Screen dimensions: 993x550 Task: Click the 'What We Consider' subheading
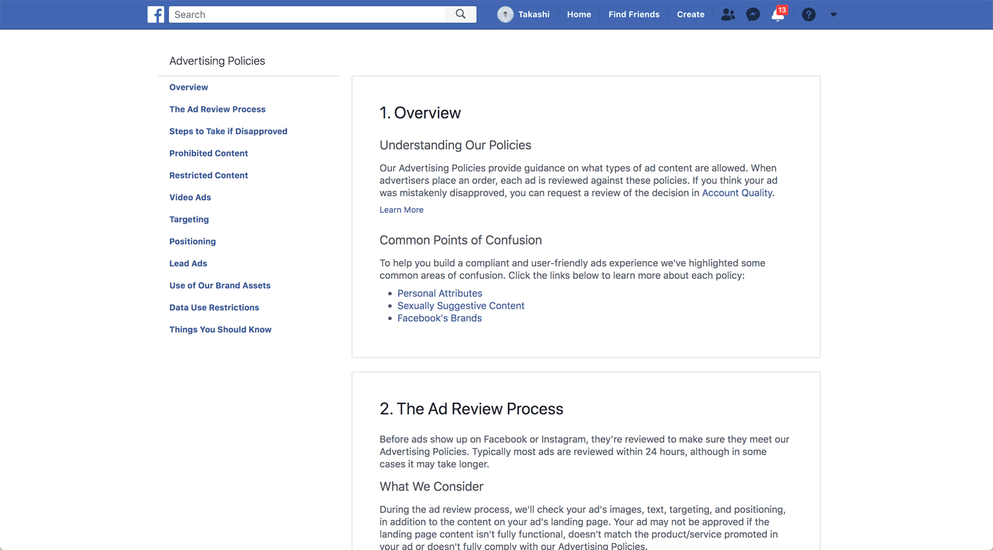tap(432, 487)
